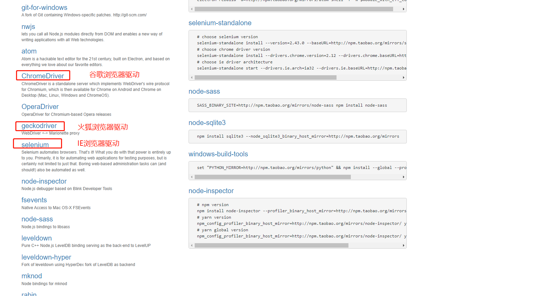Click 'Pure C++ Node.js LevelDB binding' description
Viewport: 537px width, 296px height.
click(x=86, y=246)
